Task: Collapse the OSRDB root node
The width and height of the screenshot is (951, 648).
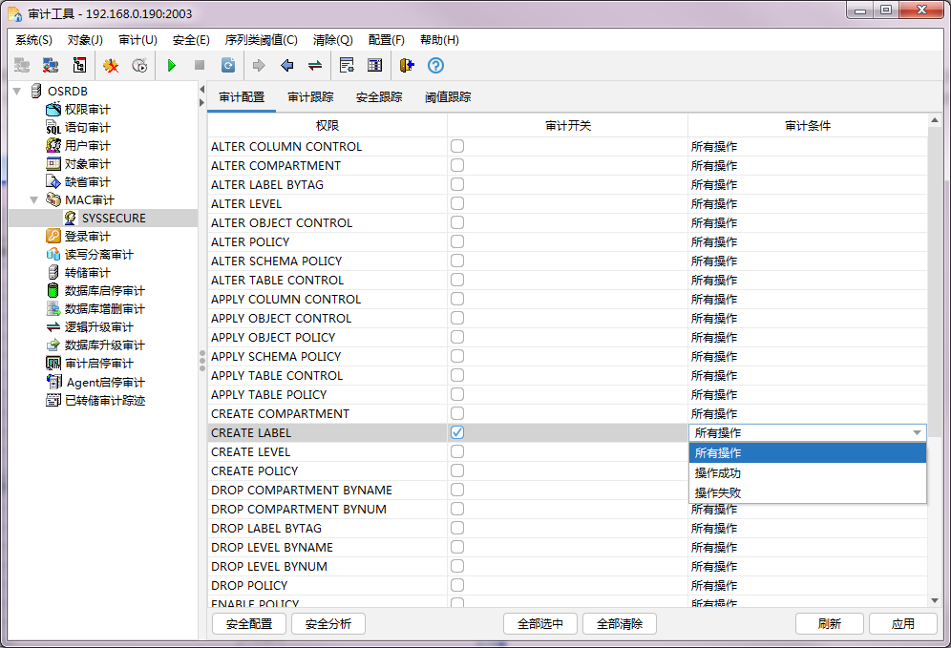Action: point(16,91)
